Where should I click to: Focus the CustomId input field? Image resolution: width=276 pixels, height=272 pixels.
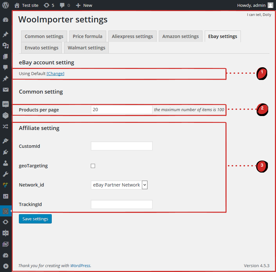pyautogui.click(x=122, y=146)
